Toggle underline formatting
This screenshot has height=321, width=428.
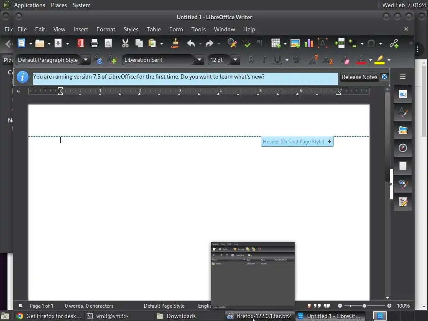point(278,60)
